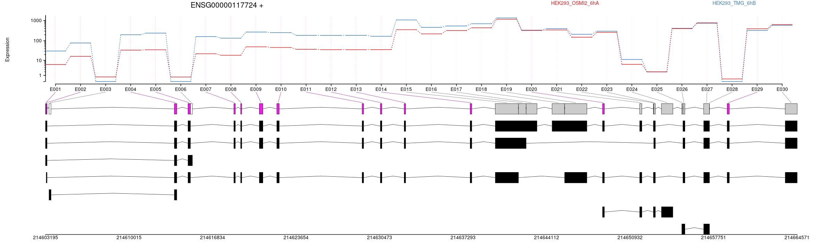Click exon label E010
835x243 pixels.
(281, 89)
